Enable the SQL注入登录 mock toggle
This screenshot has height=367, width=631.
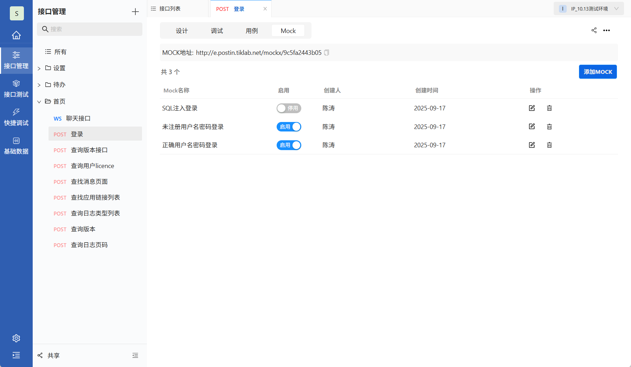click(289, 108)
